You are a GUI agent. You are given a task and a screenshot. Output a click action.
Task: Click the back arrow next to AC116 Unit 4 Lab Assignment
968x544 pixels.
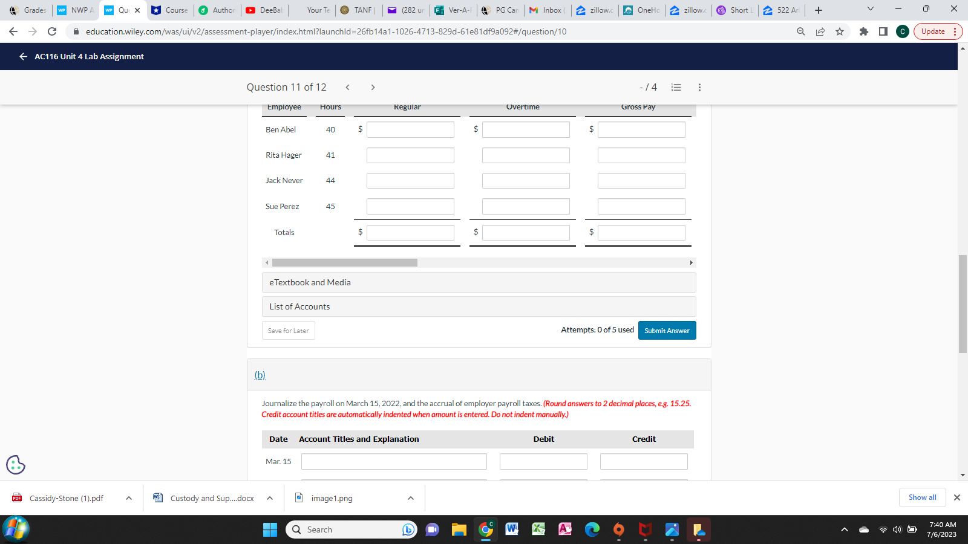pyautogui.click(x=22, y=56)
